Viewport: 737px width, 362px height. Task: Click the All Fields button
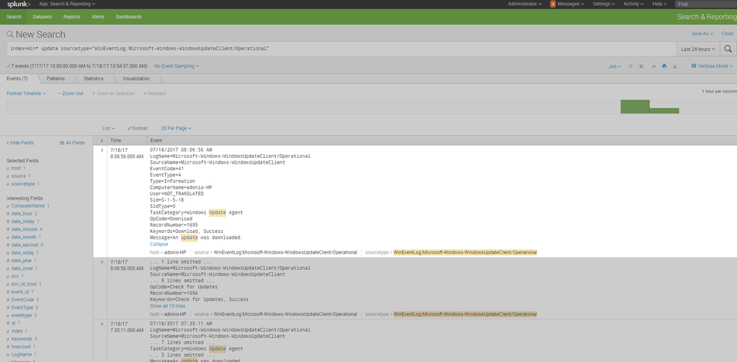click(x=72, y=142)
